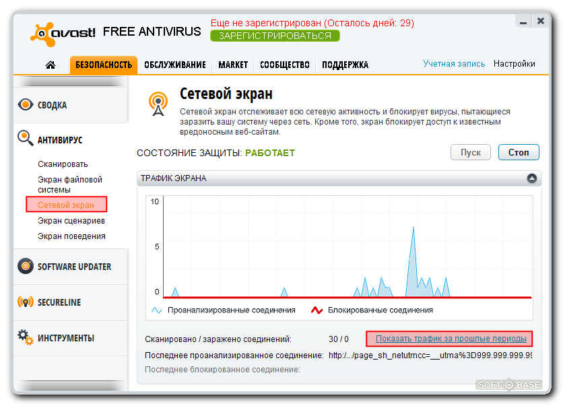
Task: Click the Сетевой экран page heading
Action: pyautogui.click(x=226, y=94)
